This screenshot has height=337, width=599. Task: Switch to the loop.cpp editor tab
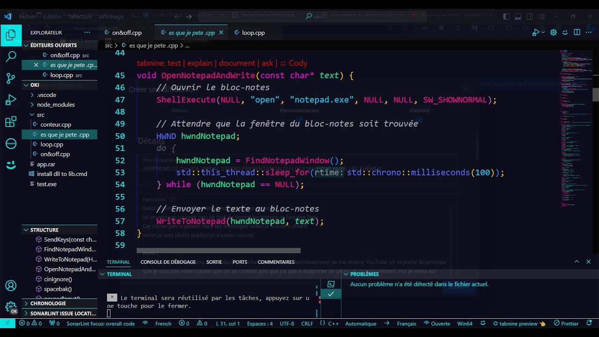tap(253, 33)
